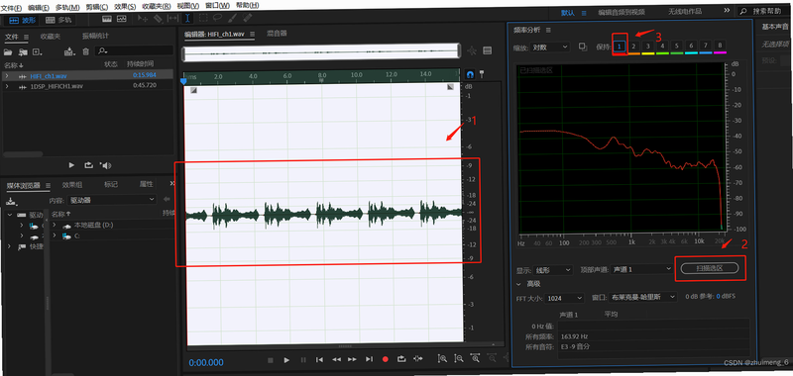Expand 1DSP_HIFICH1.wav file entry
793x376 pixels.
(7, 87)
